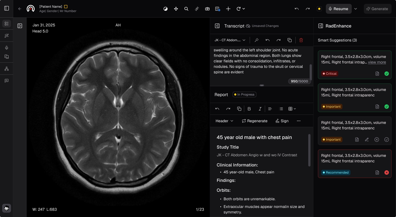Reject pending Important suggestion with circled X

[377, 140]
